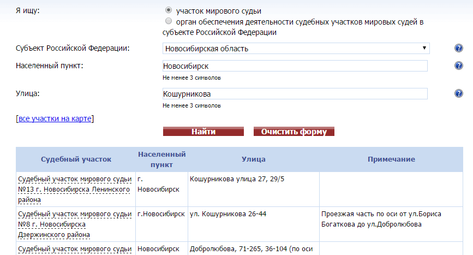This screenshot has width=473, height=255.
Task: Click the Примечание column header
Action: pyautogui.click(x=391, y=159)
